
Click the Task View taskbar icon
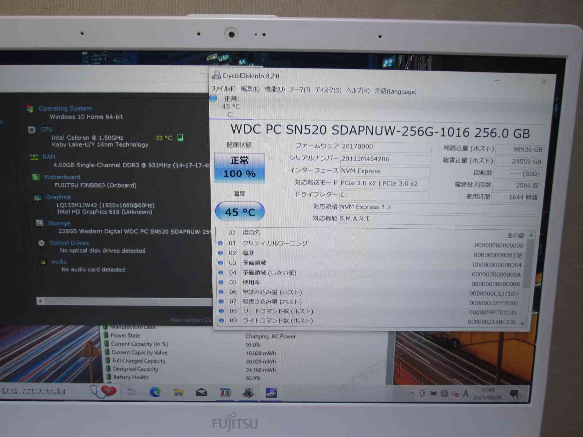point(132,392)
